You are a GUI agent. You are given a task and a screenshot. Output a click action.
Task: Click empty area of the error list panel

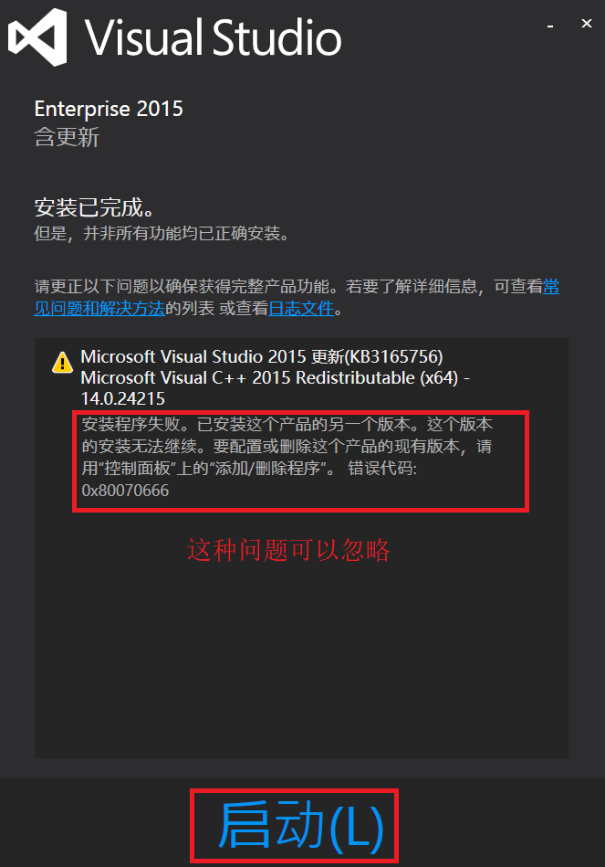(x=302, y=663)
